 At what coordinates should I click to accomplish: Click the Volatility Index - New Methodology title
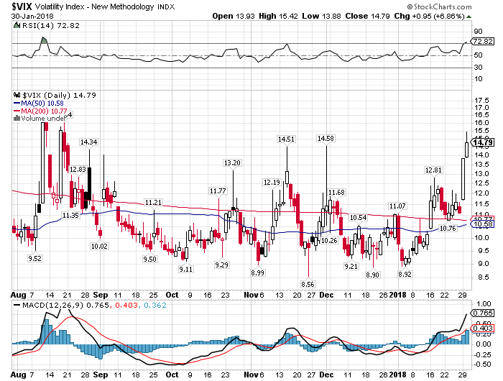coord(95,6)
